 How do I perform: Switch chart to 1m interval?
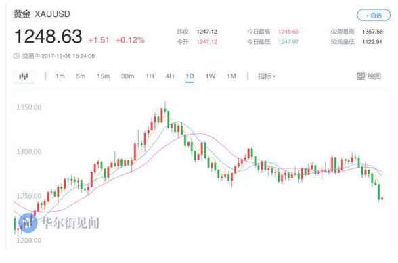point(60,76)
